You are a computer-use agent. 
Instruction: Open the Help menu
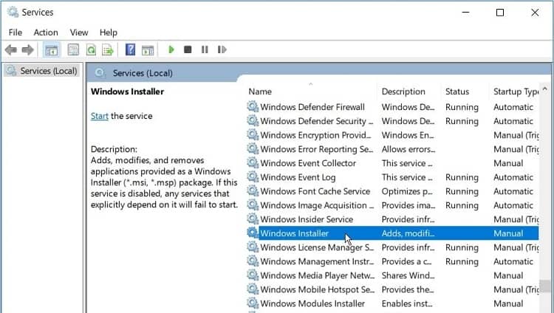coord(108,32)
